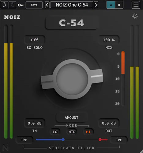Select LO mode
The image size is (143, 153).
pos(55,132)
